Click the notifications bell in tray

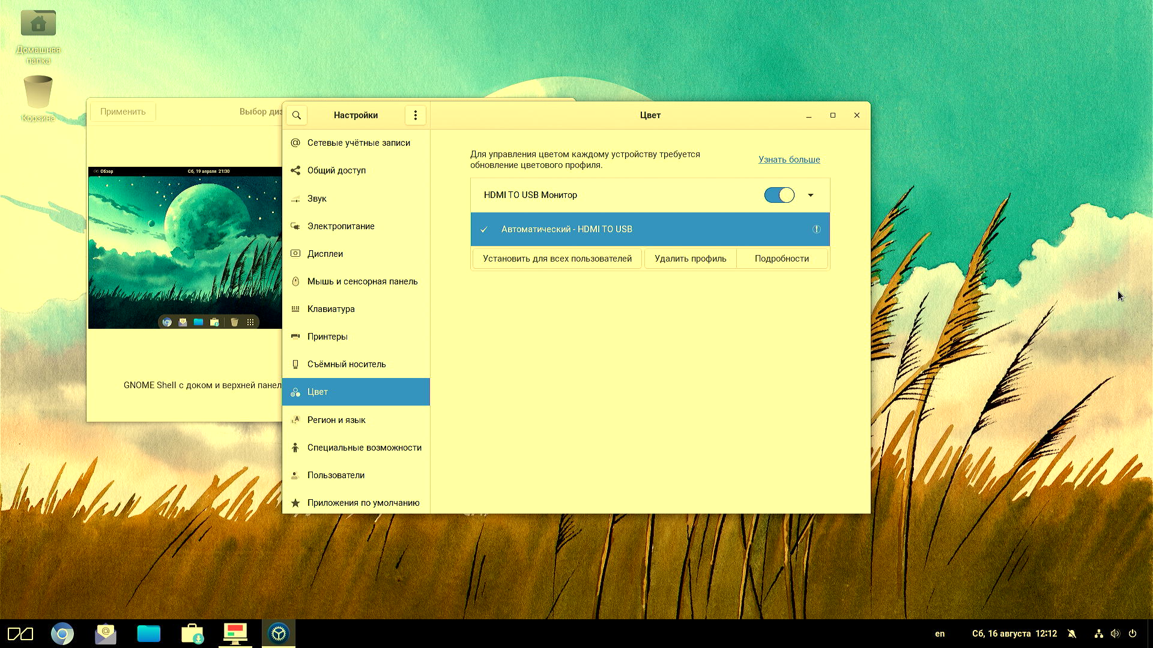pos(1072,634)
